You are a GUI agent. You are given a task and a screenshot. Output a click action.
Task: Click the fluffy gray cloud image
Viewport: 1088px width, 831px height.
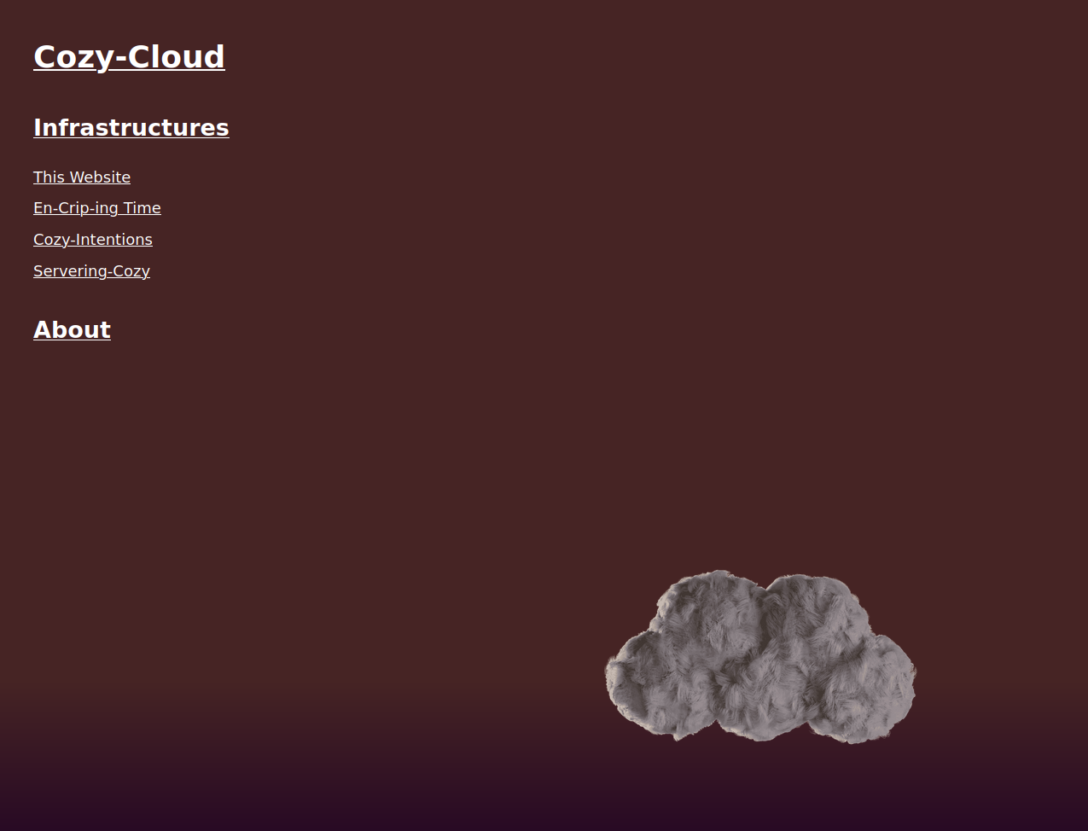[x=760, y=656]
